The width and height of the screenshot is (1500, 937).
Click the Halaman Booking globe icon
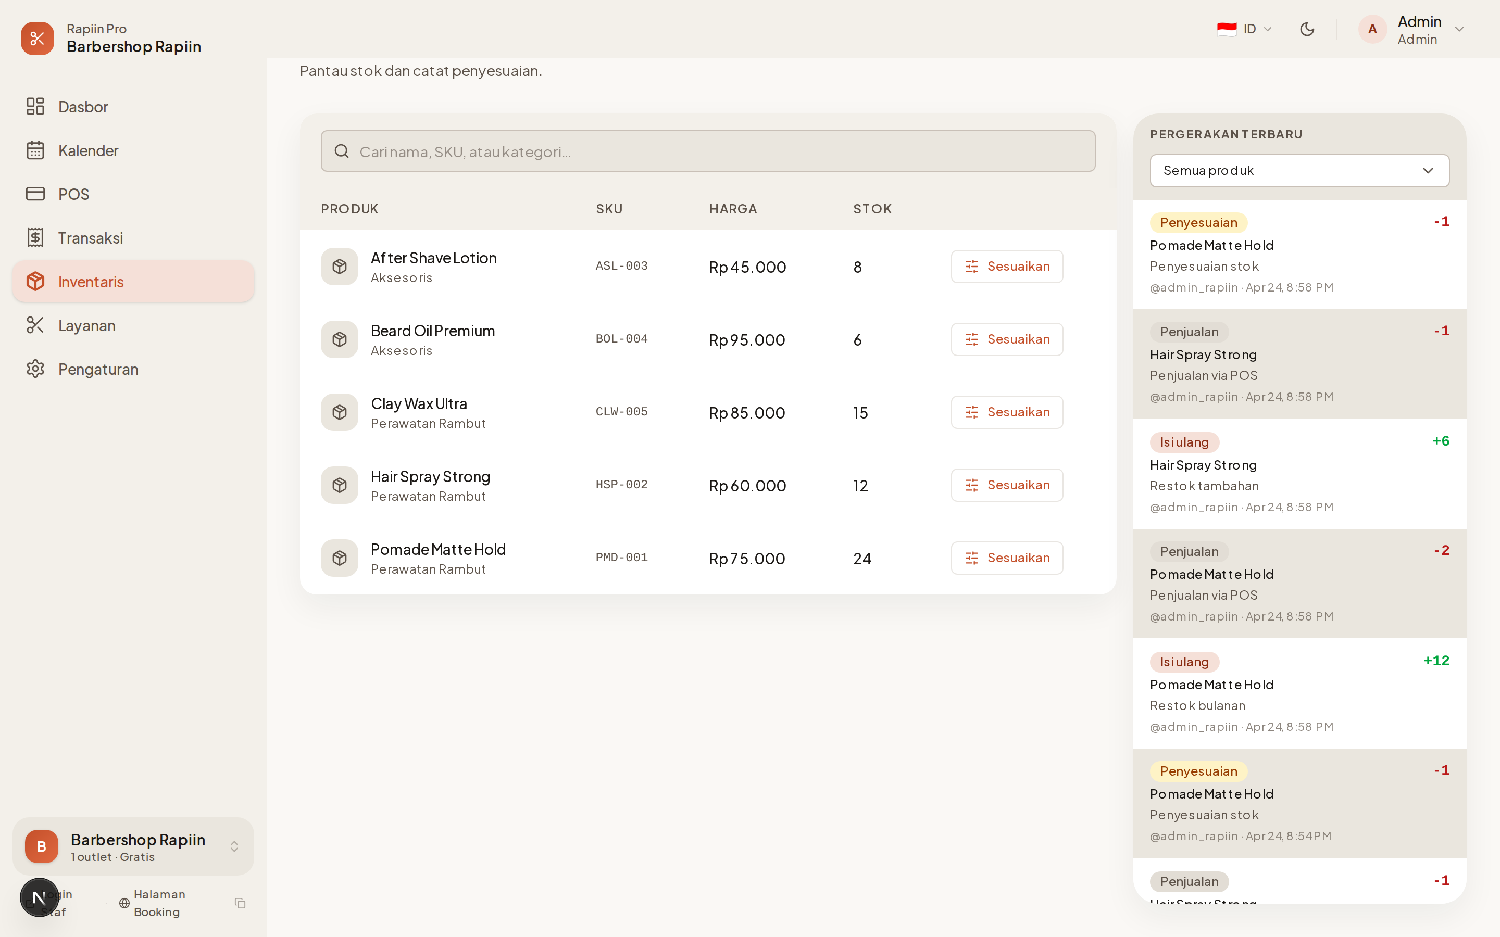pyautogui.click(x=124, y=903)
